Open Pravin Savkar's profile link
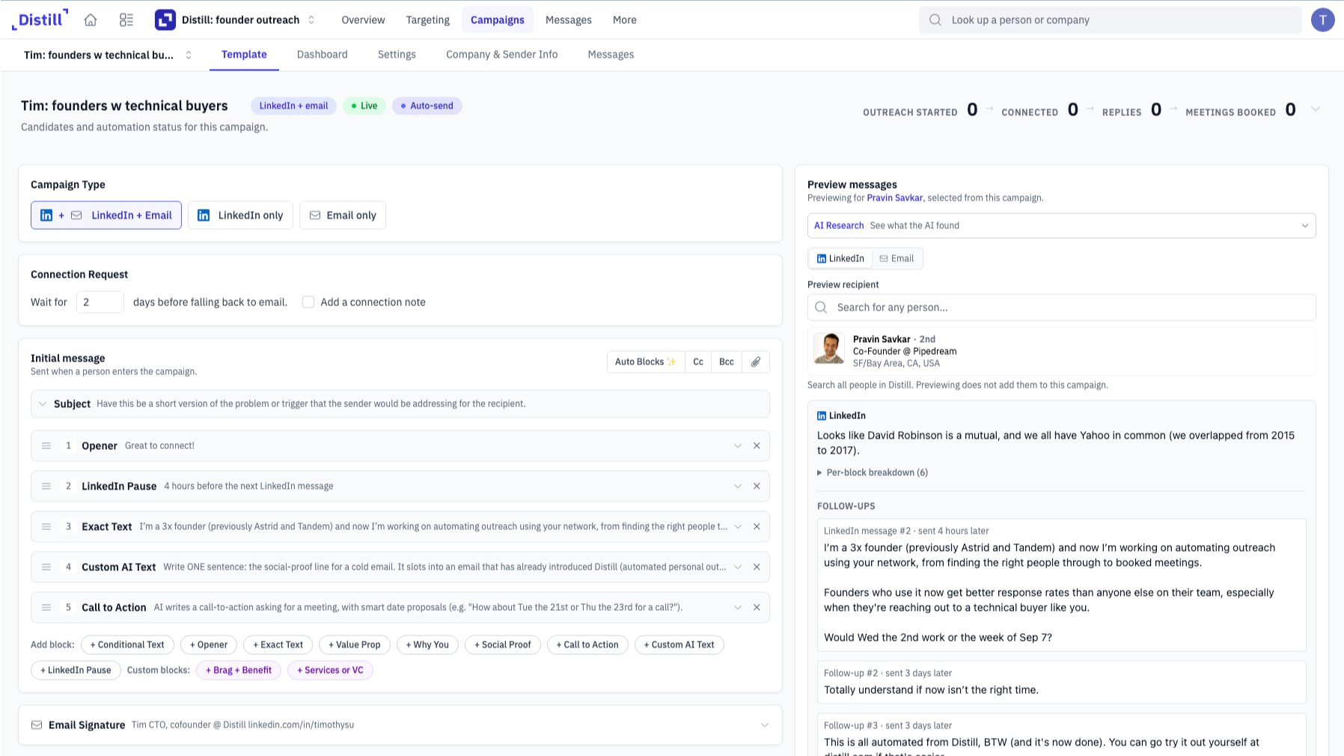Viewport: 1344px width, 756px height. (894, 198)
